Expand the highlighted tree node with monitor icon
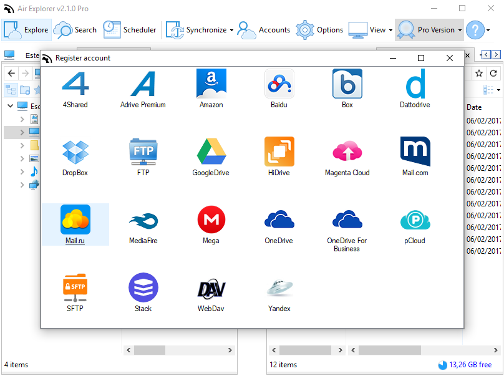This screenshot has height=376, width=504. click(22, 132)
